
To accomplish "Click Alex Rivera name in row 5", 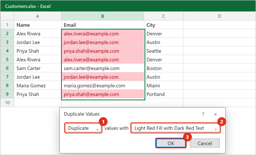I will 37,59.
